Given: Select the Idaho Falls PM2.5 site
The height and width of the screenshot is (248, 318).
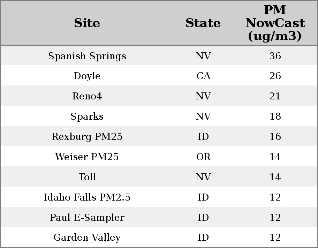Looking at the screenshot, I should (x=87, y=197).
